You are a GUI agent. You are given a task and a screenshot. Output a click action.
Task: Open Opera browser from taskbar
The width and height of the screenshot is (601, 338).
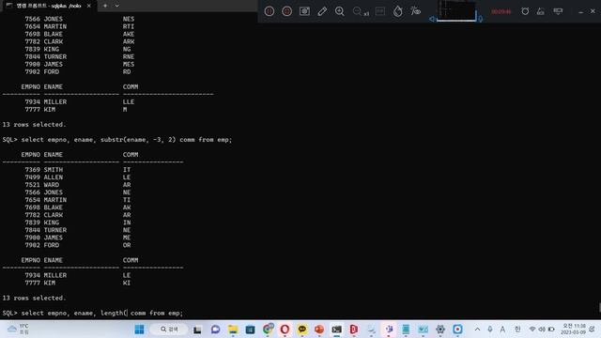click(285, 330)
